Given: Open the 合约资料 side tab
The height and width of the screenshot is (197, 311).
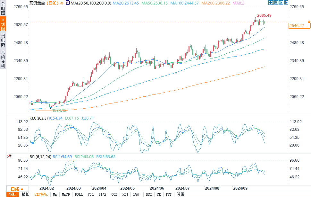Looking at the screenshot, I should coord(3,59).
